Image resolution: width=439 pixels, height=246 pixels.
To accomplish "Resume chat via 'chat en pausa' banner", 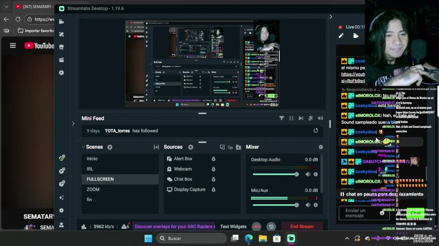I will pos(382,194).
